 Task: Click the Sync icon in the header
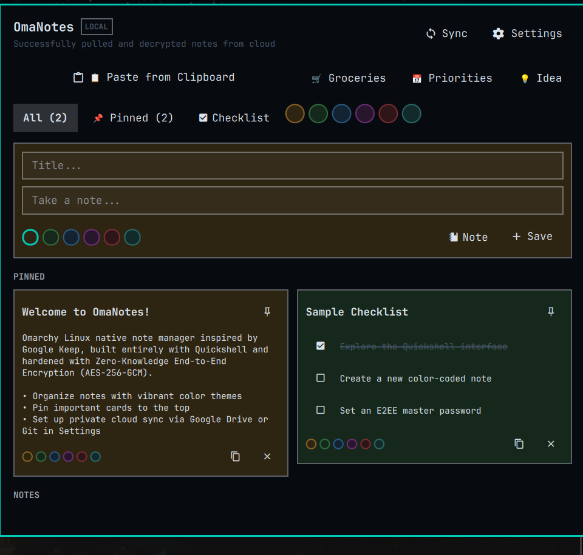click(431, 34)
